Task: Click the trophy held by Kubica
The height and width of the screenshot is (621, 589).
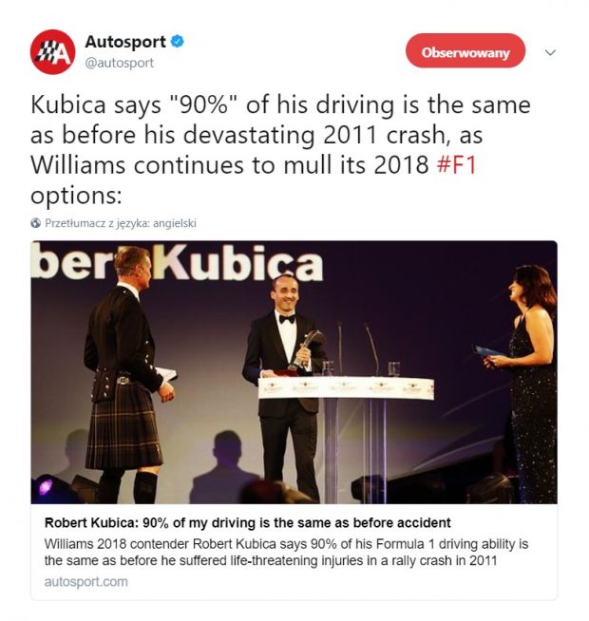Action: tap(307, 348)
